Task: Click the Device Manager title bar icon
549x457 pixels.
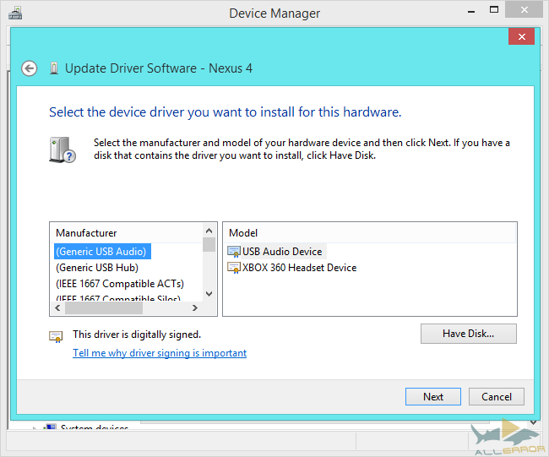Action: 15,14
